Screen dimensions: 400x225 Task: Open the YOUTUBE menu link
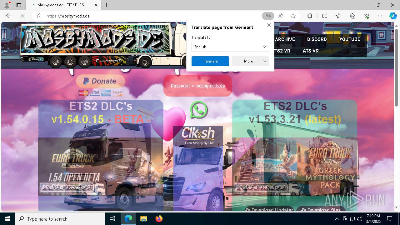350,39
